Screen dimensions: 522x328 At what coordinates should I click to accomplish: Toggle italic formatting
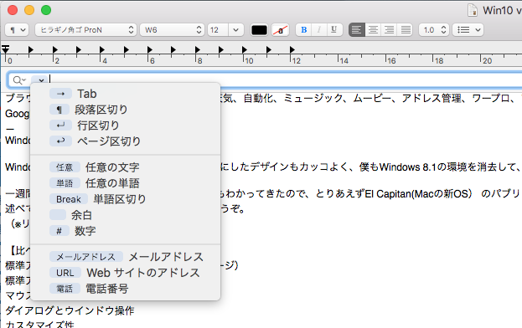click(x=319, y=30)
